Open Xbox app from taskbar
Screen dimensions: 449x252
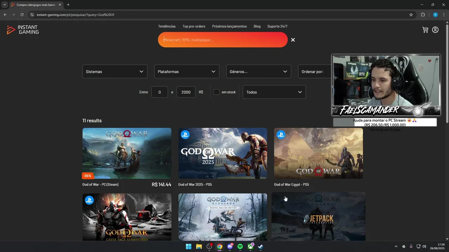pyautogui.click(x=251, y=246)
